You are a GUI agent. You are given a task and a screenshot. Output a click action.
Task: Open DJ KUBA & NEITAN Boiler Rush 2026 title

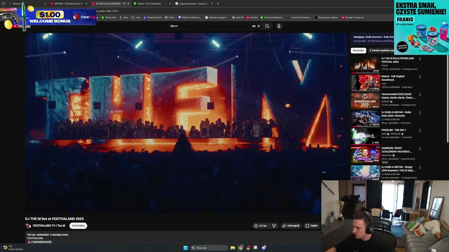tap(396, 114)
